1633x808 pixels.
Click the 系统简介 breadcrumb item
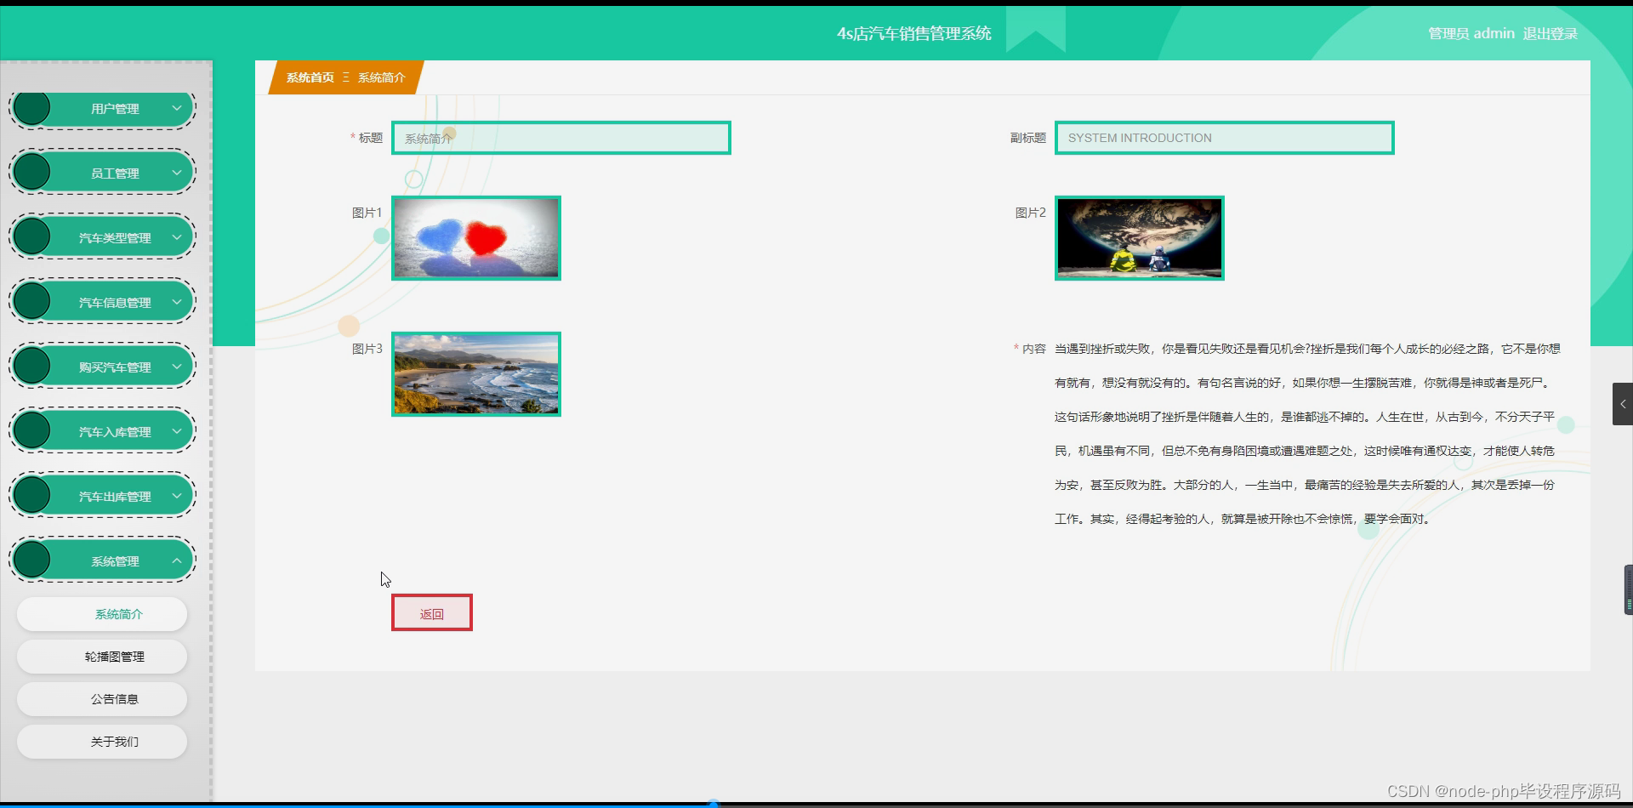click(x=382, y=77)
